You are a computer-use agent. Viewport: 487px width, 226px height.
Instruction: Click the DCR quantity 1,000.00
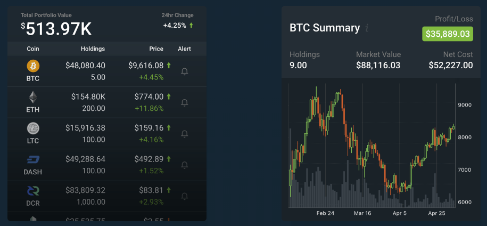point(91,202)
